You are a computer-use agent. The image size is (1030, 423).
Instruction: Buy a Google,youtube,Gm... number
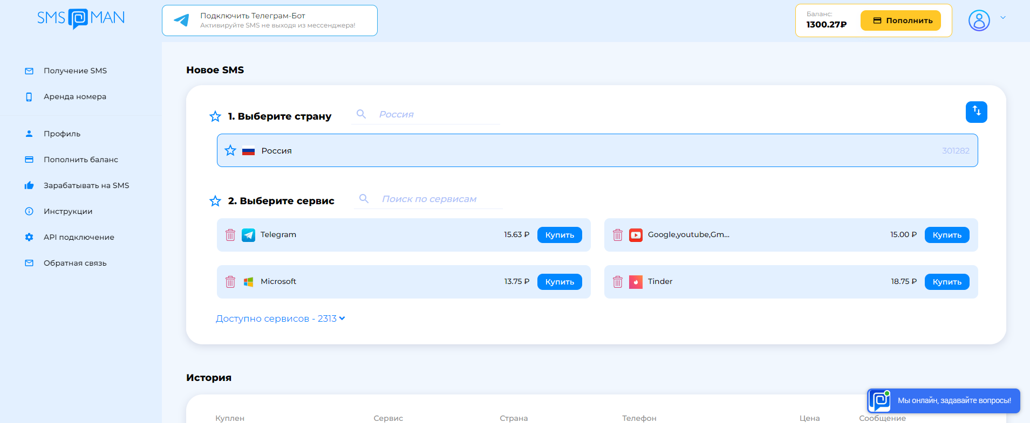[x=947, y=235]
